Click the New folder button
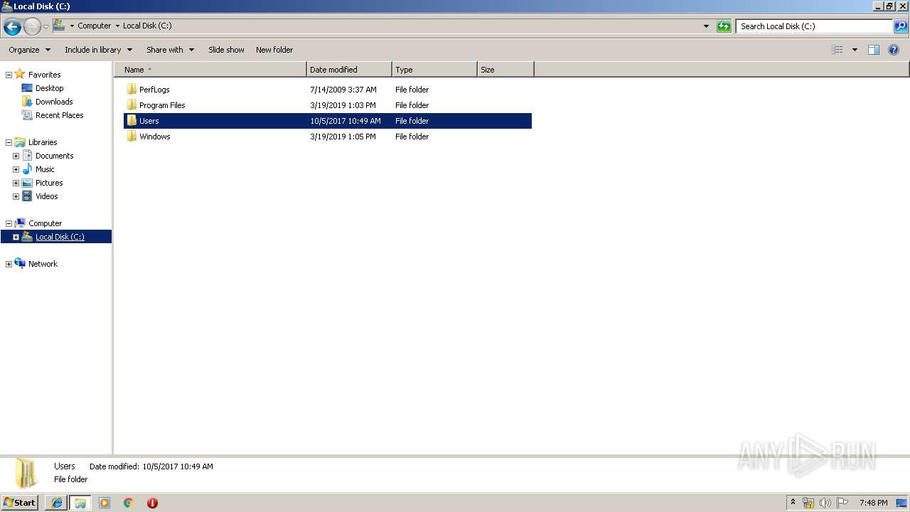Image resolution: width=910 pixels, height=512 pixels. pos(274,50)
